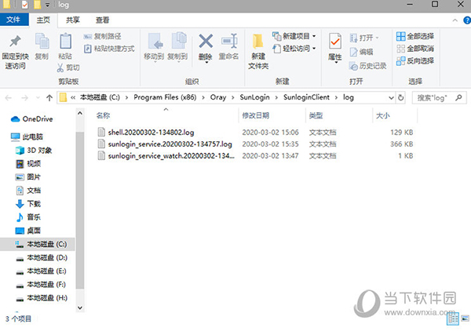Go back with the left arrow
This screenshot has height=331, width=471.
[x=9, y=98]
